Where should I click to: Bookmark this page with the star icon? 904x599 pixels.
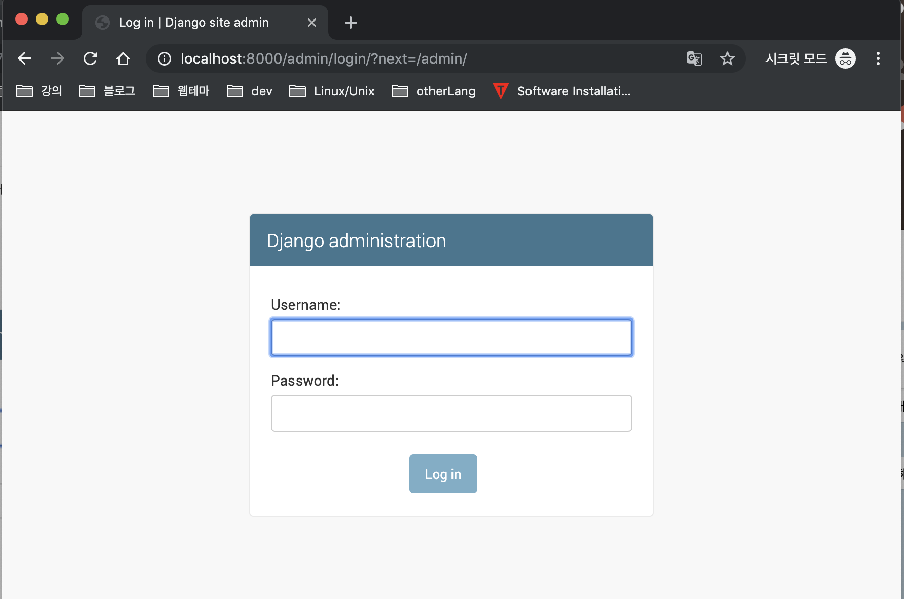(x=728, y=58)
